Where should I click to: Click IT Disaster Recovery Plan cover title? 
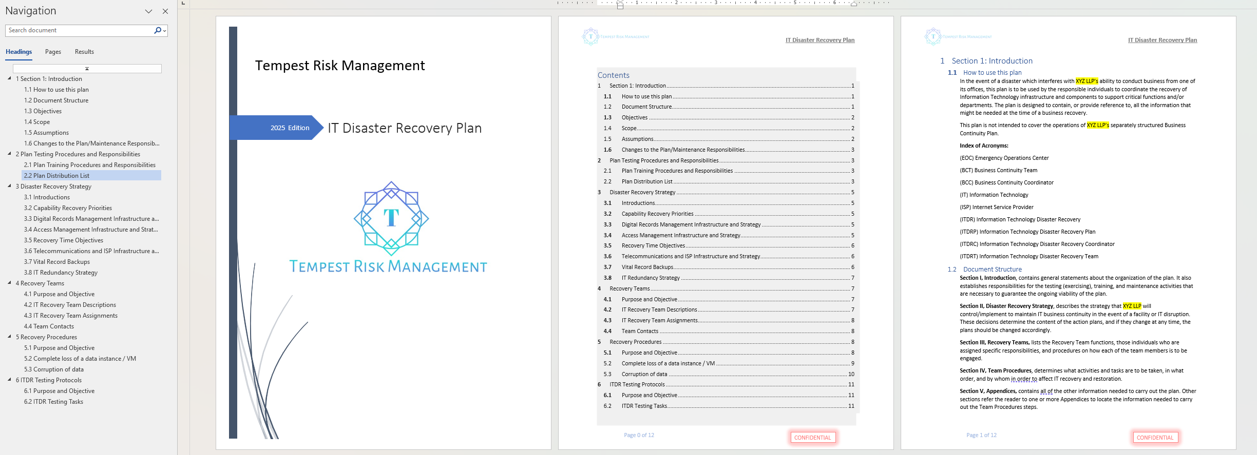coord(405,128)
